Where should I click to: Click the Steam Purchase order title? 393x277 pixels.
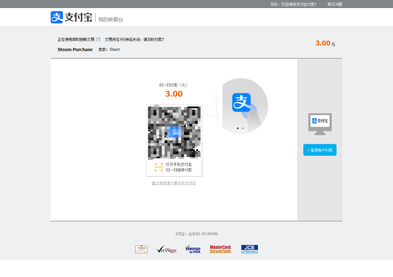(x=75, y=50)
